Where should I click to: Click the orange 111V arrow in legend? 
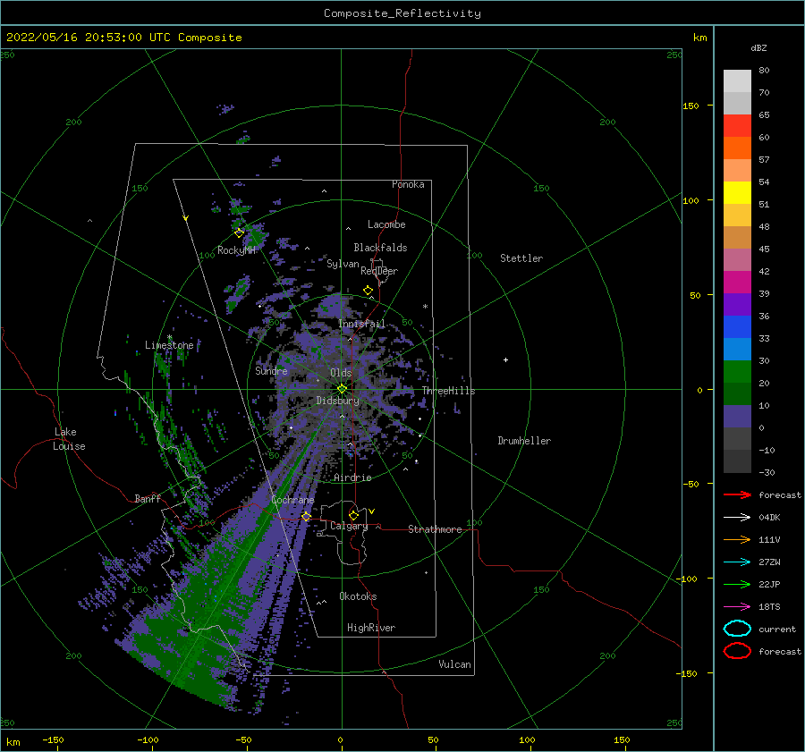pos(737,539)
